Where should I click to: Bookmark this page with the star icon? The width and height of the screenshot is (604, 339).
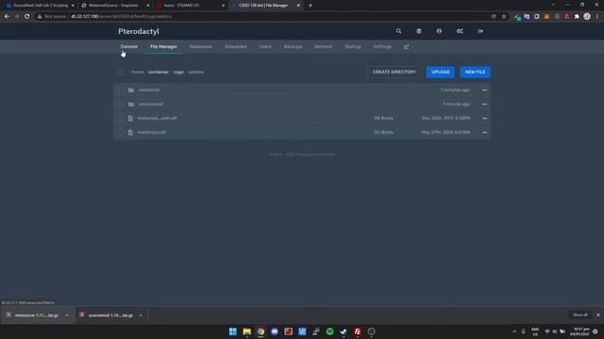(504, 17)
